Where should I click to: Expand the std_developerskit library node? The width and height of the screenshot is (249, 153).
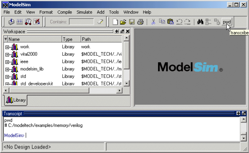click(7, 84)
